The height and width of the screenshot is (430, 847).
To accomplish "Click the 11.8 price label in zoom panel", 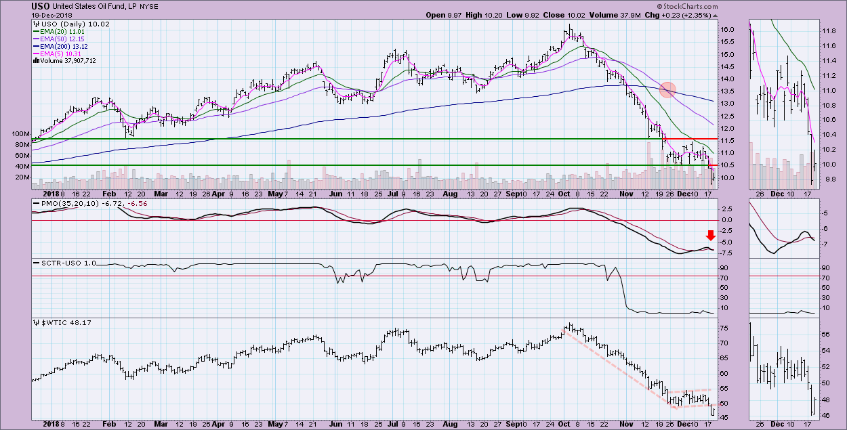I will pos(829,30).
